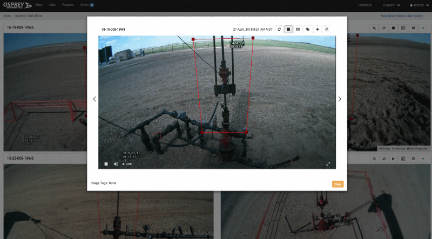Open the Reports navigation item
The height and width of the screenshot is (239, 432).
[x=67, y=4]
